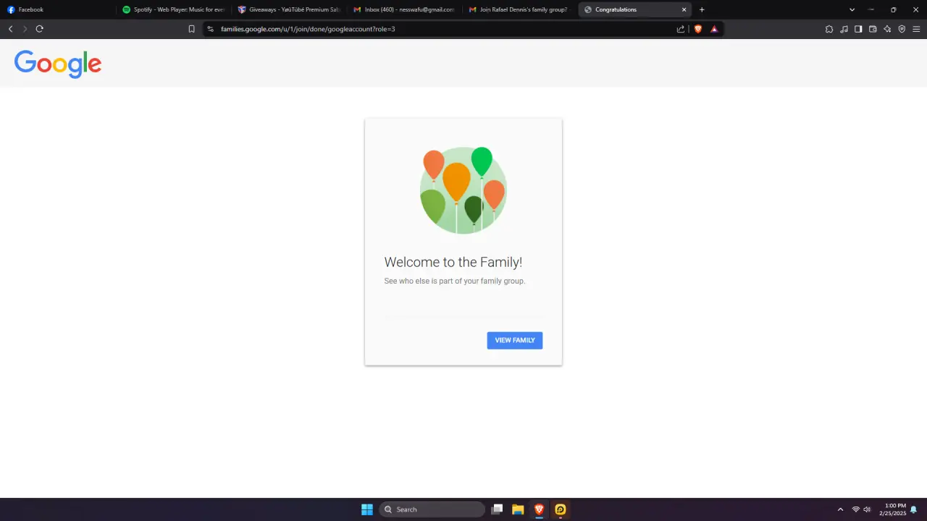The height and width of the screenshot is (521, 927).
Task: Share this page link icon
Action: click(x=681, y=29)
